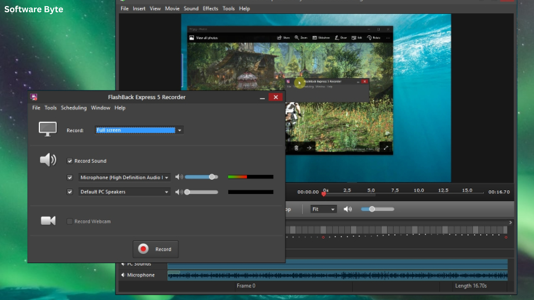Open the Recorder Help menu

point(120,108)
